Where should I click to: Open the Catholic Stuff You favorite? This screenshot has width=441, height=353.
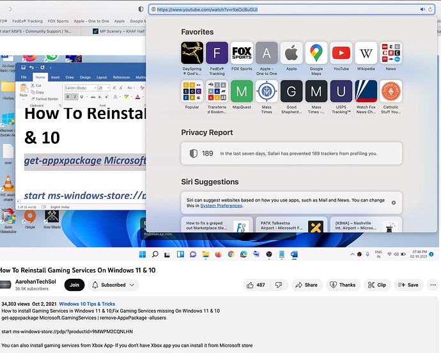point(391,91)
